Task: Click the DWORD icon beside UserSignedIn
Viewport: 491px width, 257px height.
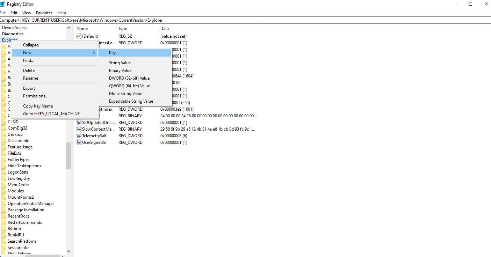Action: click(x=78, y=142)
